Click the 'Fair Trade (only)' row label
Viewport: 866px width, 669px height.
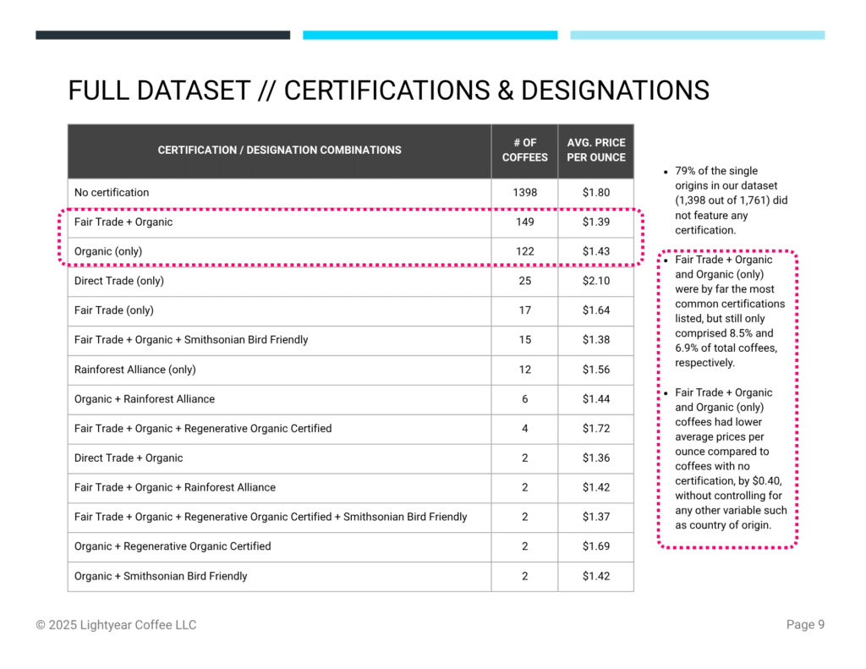click(114, 310)
